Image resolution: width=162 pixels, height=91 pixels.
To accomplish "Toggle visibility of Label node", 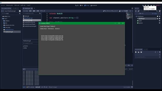I will [x=159, y=21].
